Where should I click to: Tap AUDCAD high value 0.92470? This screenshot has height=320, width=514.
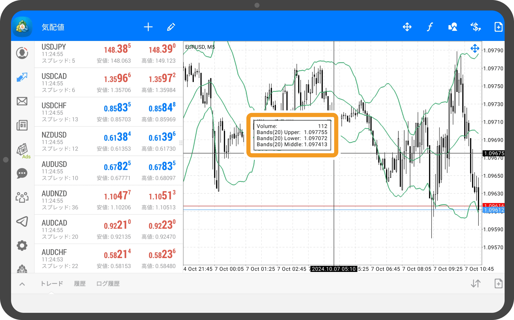[158, 237]
